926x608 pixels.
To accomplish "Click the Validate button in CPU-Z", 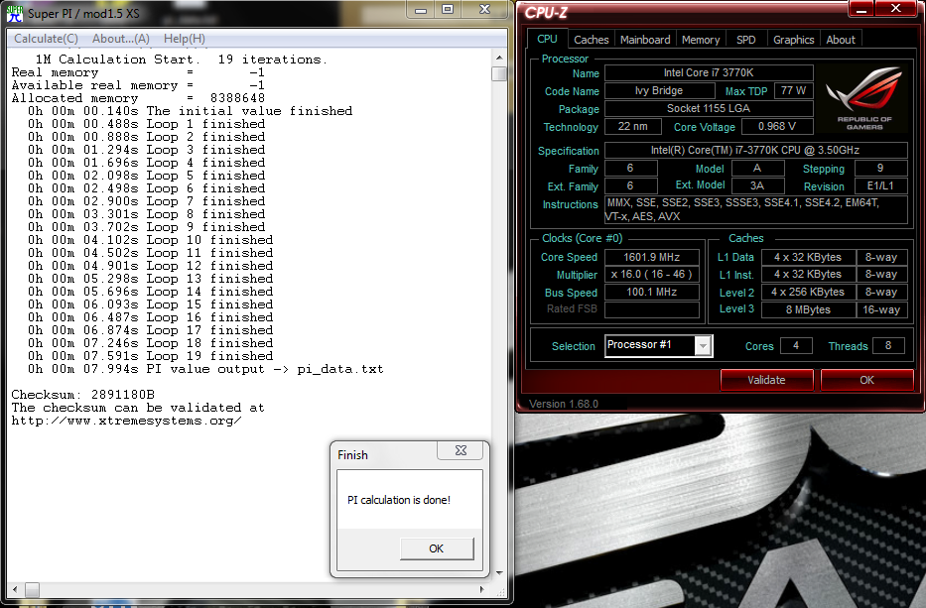I will pyautogui.click(x=766, y=380).
